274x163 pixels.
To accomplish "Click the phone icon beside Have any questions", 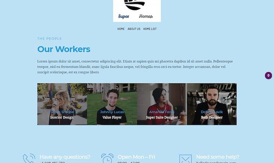I will point(29,158).
